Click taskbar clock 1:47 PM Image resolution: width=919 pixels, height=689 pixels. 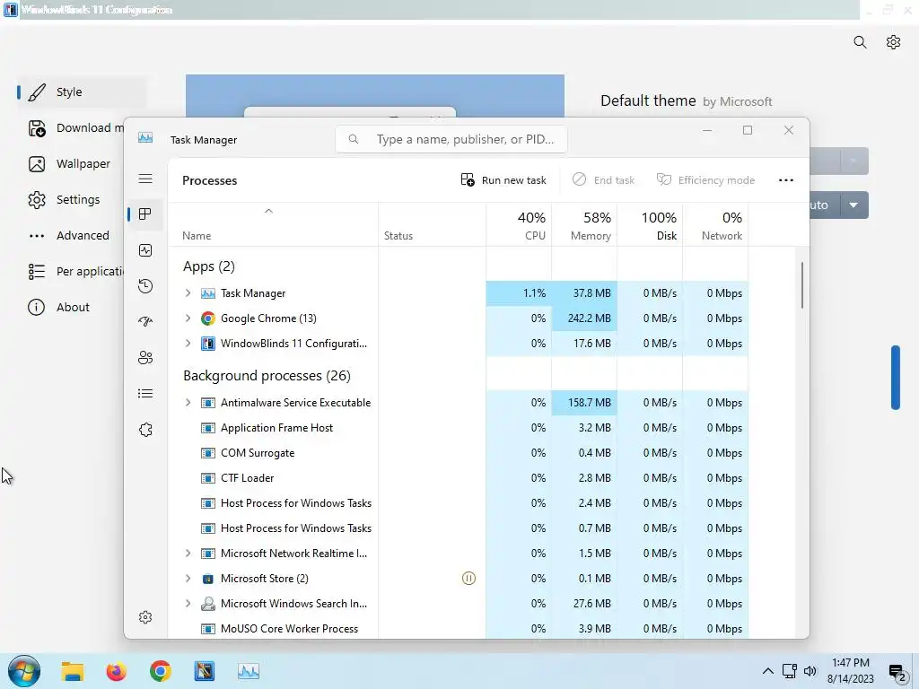coord(851,663)
